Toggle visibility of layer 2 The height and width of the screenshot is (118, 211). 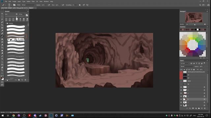[181, 102]
